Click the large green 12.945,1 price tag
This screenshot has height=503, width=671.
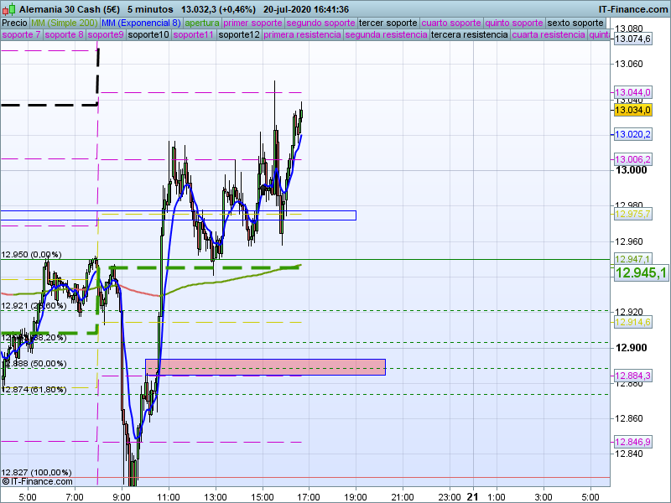641,272
